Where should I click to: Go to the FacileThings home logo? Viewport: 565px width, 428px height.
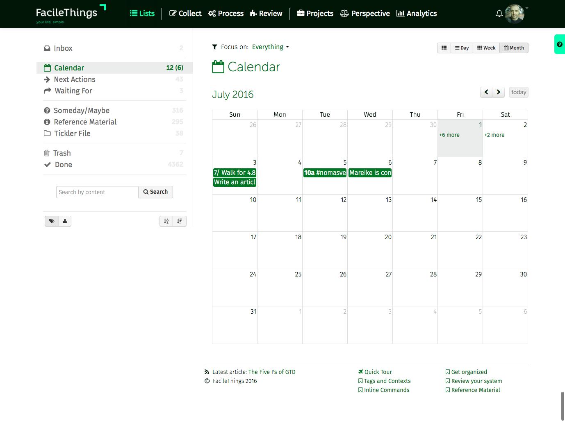(71, 14)
